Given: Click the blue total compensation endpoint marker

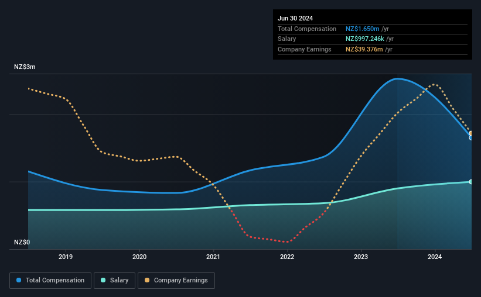Looking at the screenshot, I should tap(471, 138).
